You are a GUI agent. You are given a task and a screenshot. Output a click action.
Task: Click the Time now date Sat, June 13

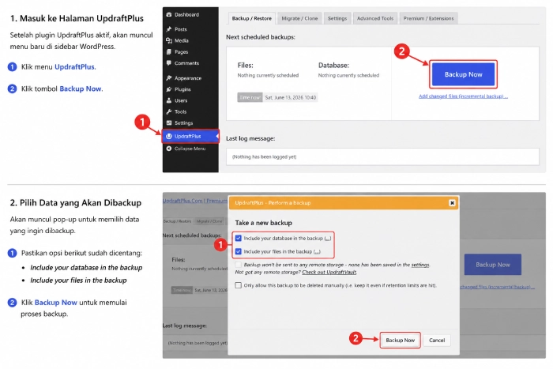point(290,97)
